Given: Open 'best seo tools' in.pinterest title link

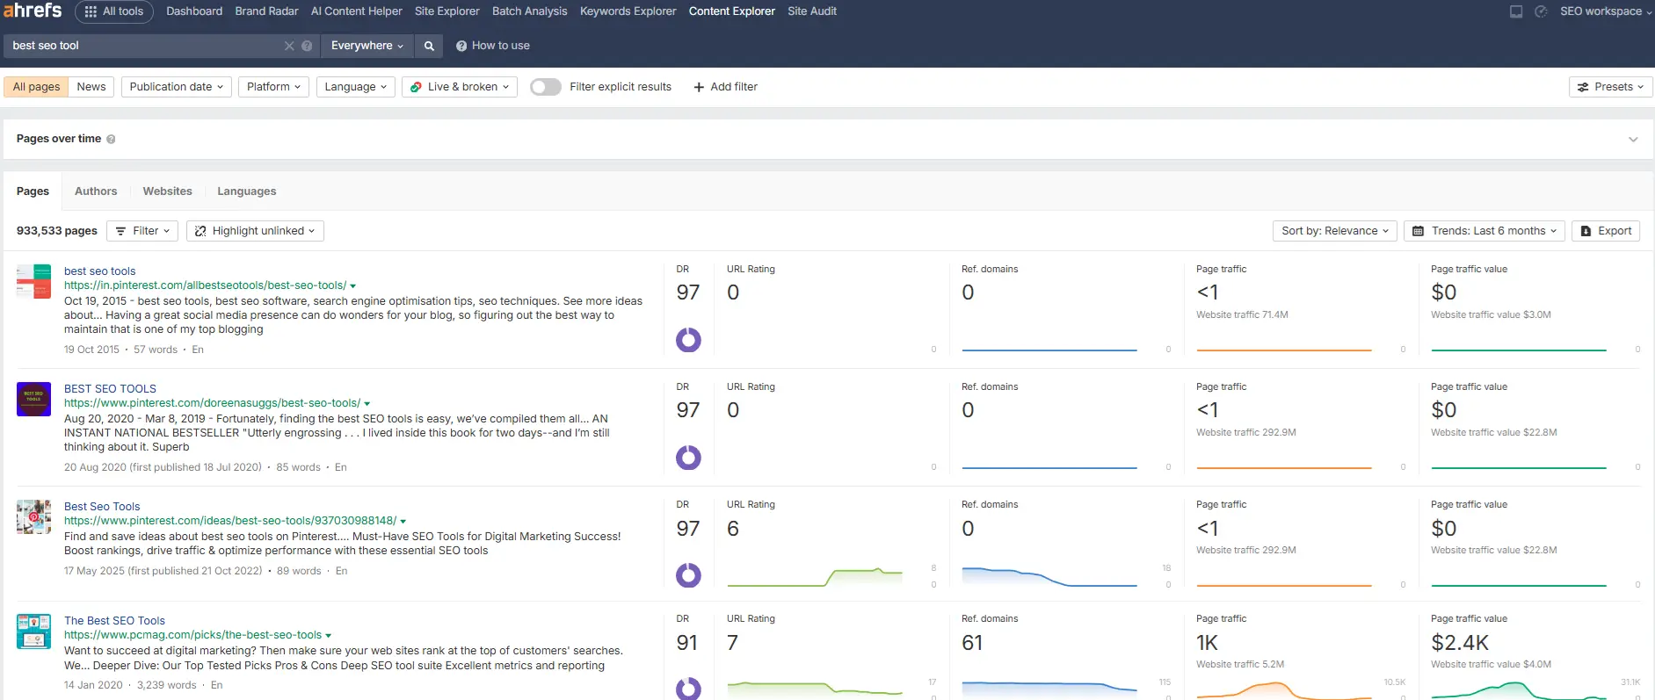Looking at the screenshot, I should [x=99, y=271].
